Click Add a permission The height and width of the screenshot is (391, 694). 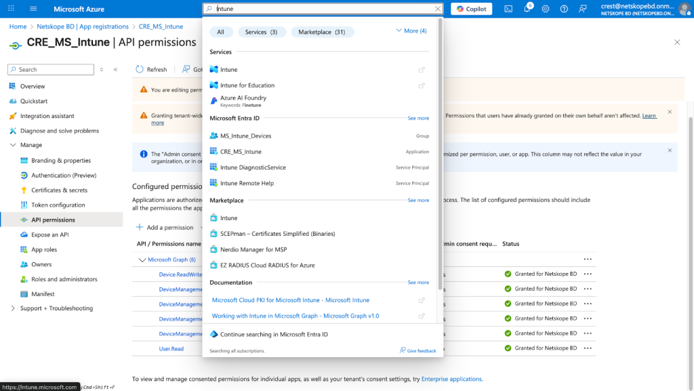(x=165, y=227)
